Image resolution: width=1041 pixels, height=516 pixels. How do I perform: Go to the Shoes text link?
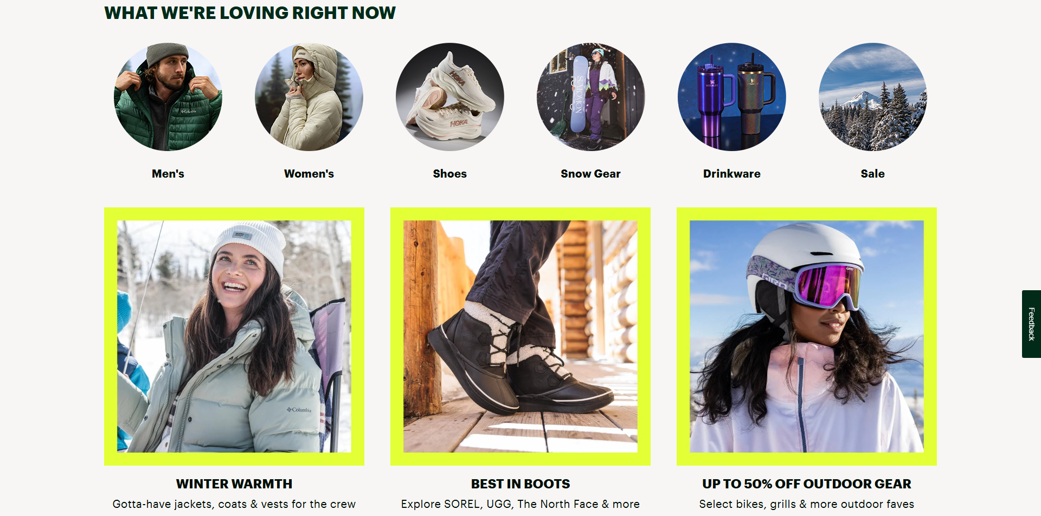[x=450, y=174]
